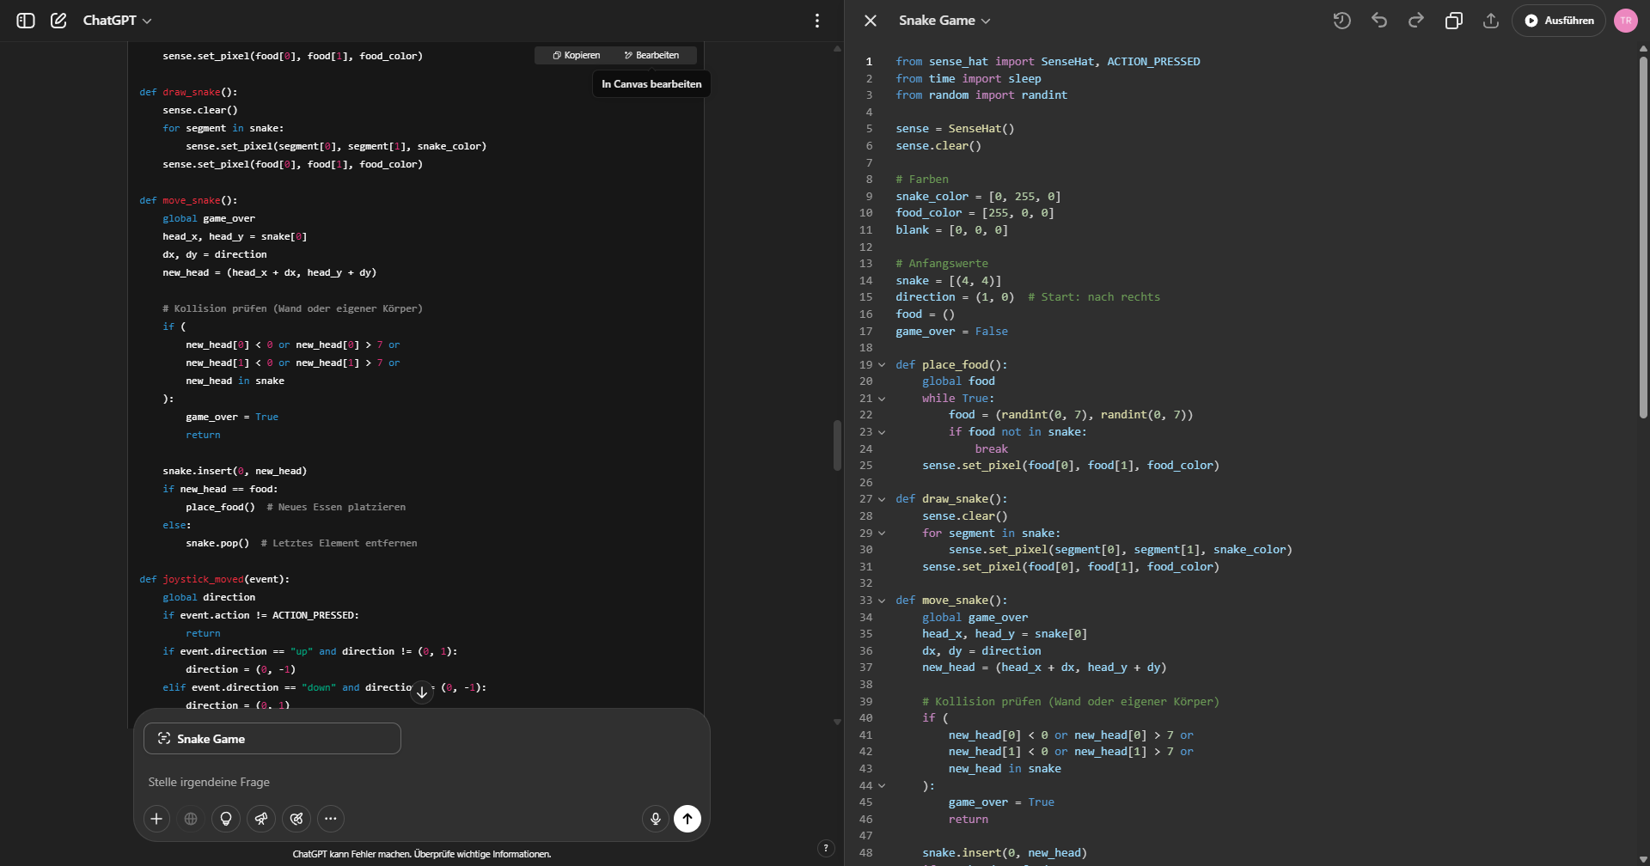Open canvas version history clock icon
This screenshot has width=1650, height=866.
coord(1341,21)
